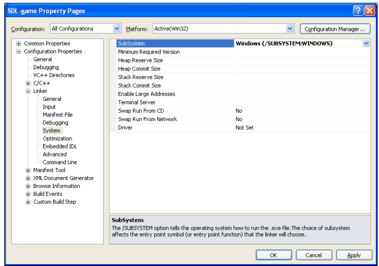Click the empty Stack Reserve Size value field
The image size is (379, 266).
click(x=302, y=77)
